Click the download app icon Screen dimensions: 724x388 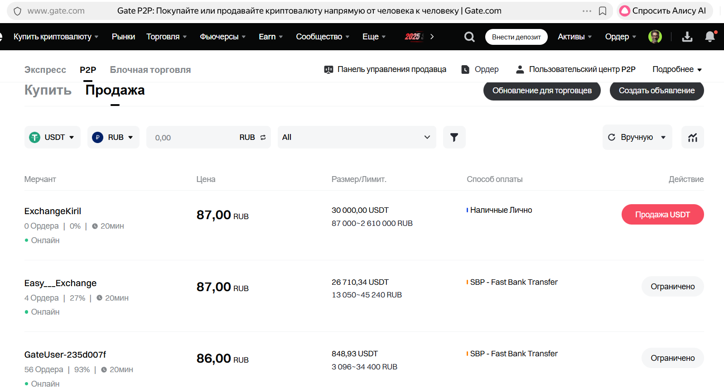687,37
